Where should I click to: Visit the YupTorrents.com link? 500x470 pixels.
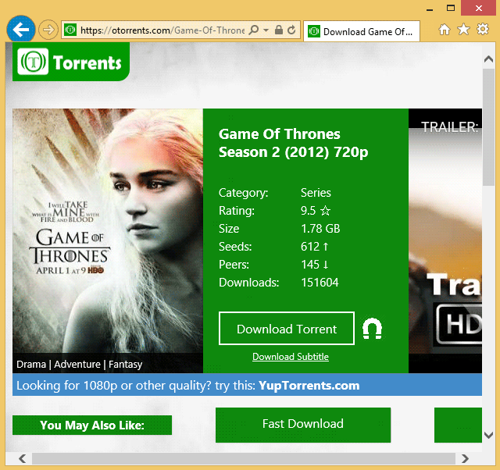click(309, 386)
